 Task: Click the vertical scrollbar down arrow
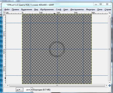pos(109,82)
